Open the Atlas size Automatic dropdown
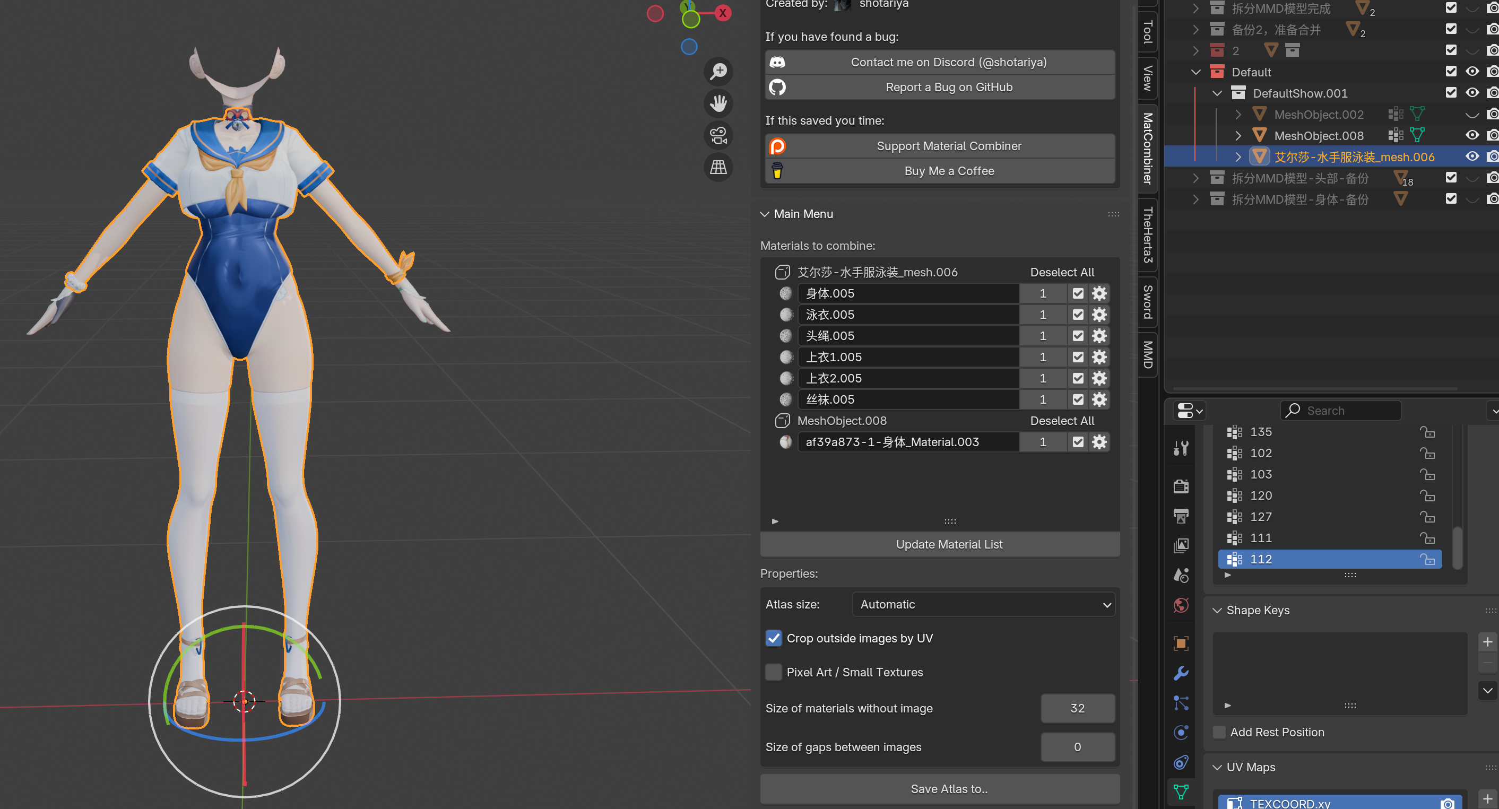The image size is (1499, 809). (983, 604)
